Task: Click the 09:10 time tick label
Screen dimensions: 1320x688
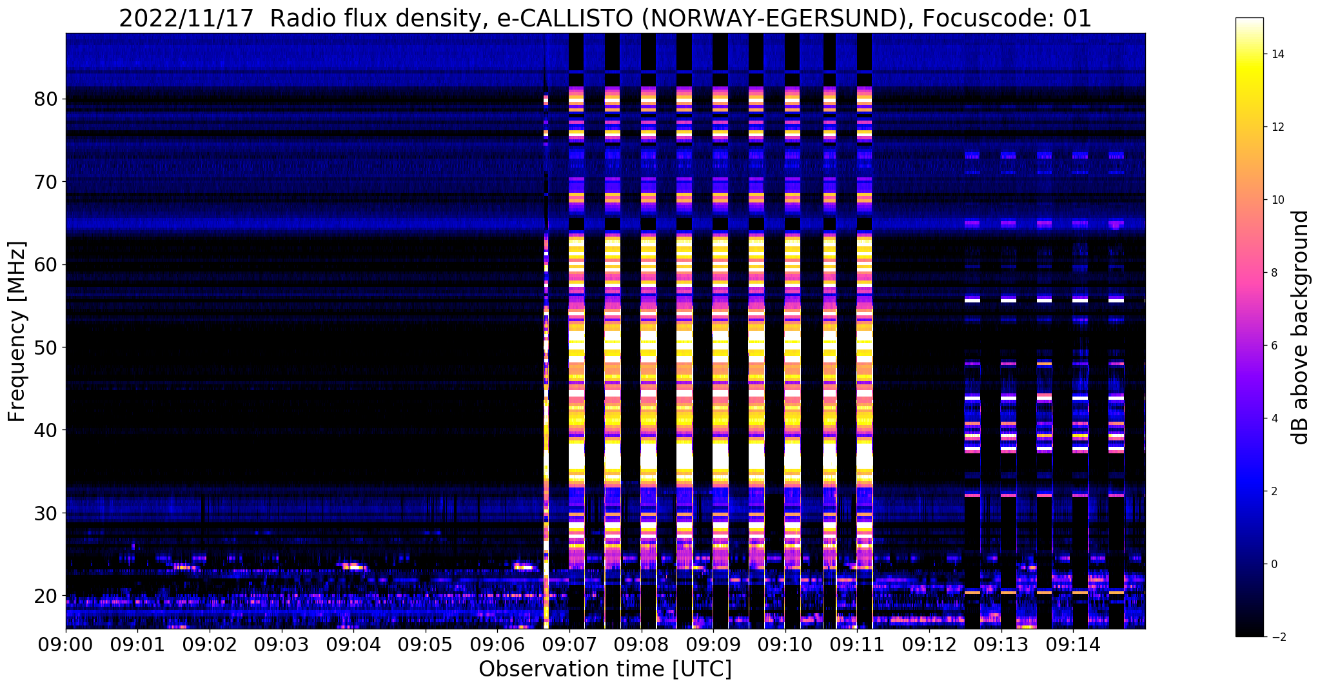Action: click(x=785, y=644)
